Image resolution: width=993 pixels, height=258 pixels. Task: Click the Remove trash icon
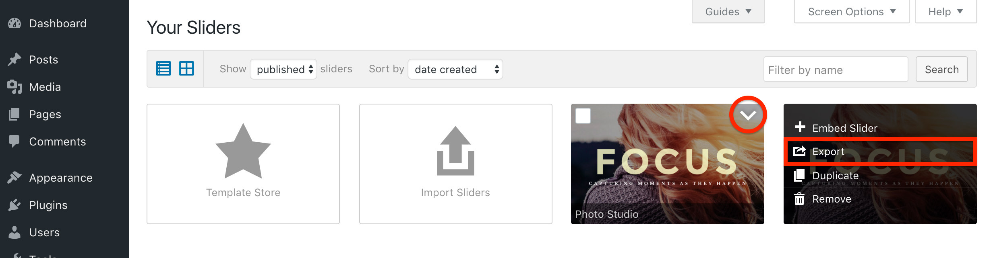(799, 199)
